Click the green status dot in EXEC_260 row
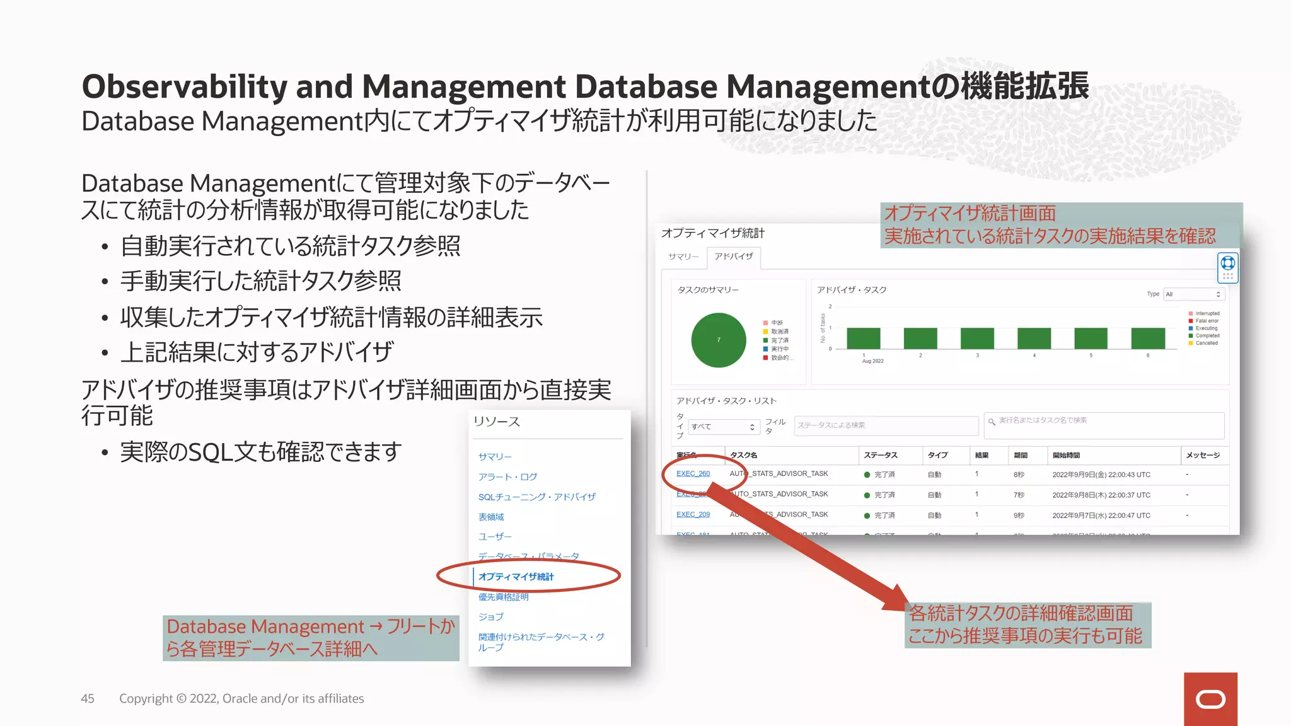This screenshot has width=1291, height=726. (867, 475)
